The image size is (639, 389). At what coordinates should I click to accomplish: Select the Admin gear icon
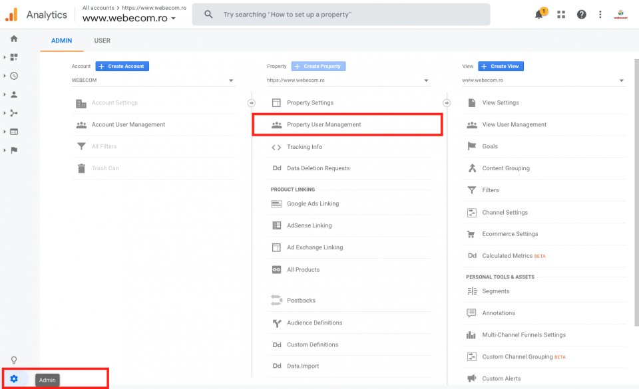[x=13, y=379]
